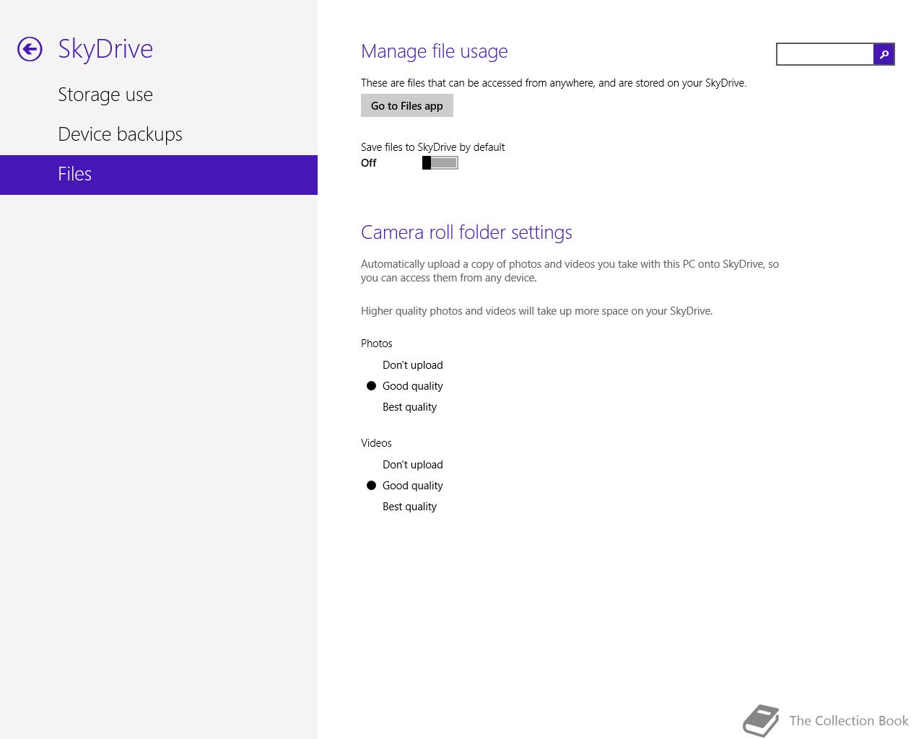Click inside the search input field
924x739 pixels.
click(825, 54)
